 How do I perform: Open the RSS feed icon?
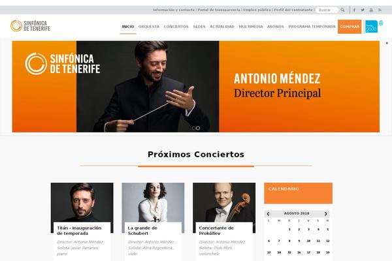[380, 10]
